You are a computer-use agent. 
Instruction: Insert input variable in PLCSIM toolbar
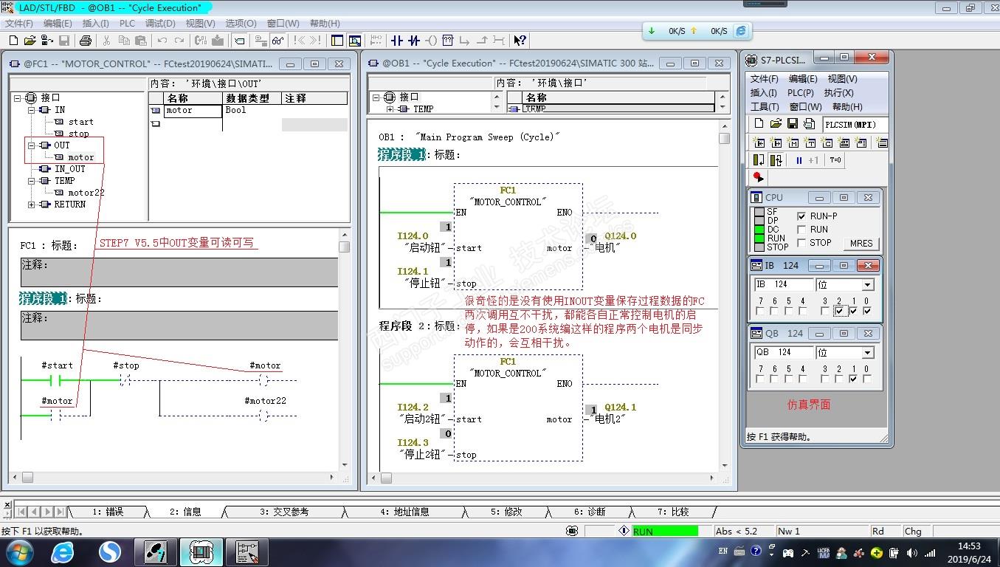[759, 142]
